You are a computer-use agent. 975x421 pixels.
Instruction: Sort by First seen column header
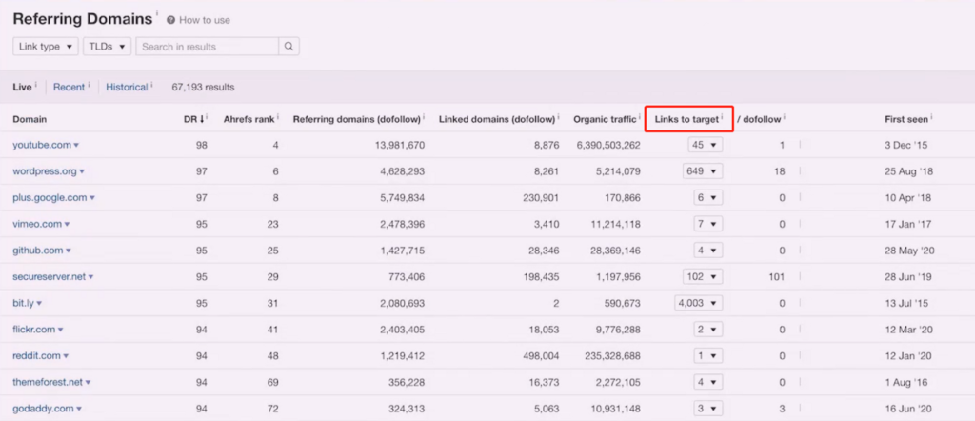(906, 119)
